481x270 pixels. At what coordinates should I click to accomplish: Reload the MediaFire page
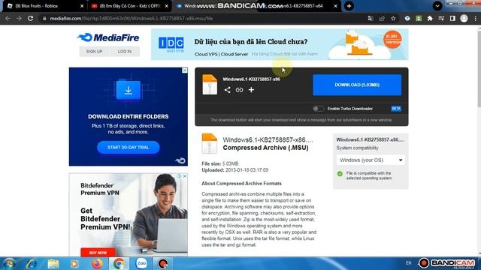click(x=30, y=18)
